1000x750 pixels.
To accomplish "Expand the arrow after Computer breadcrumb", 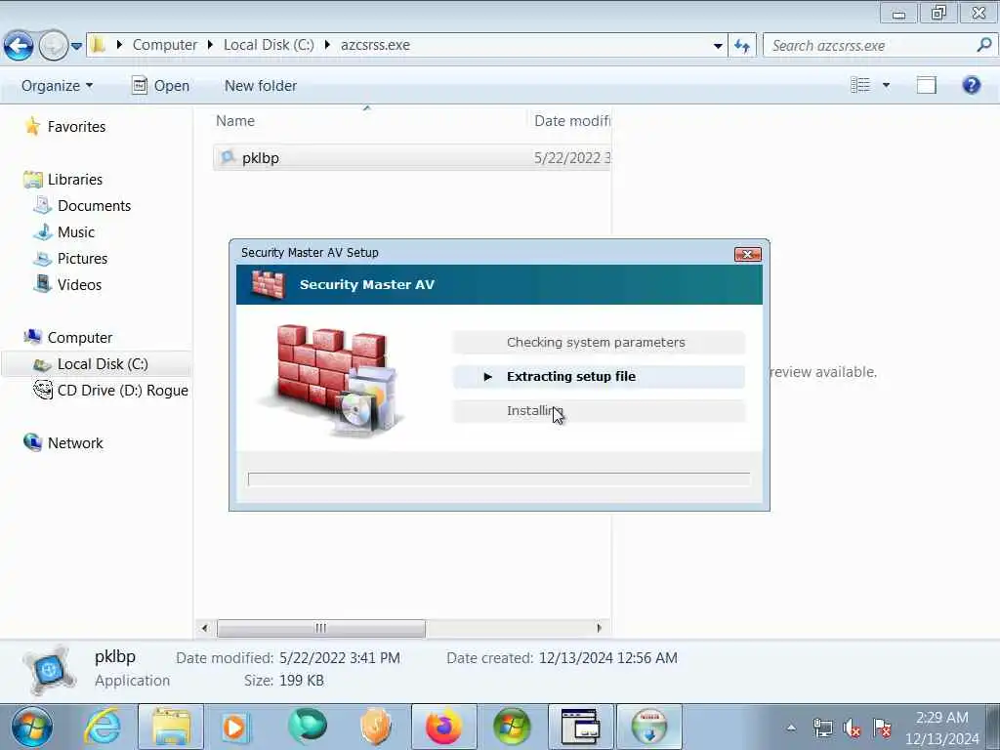I will click(x=210, y=45).
